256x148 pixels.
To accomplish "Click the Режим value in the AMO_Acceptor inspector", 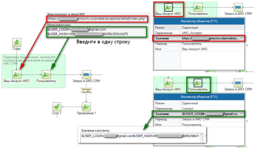I will (x=212, y=28).
